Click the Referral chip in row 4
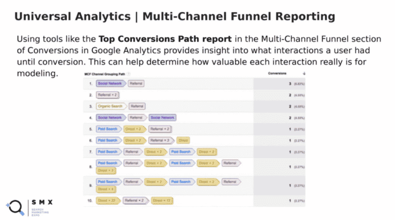 pos(137,118)
